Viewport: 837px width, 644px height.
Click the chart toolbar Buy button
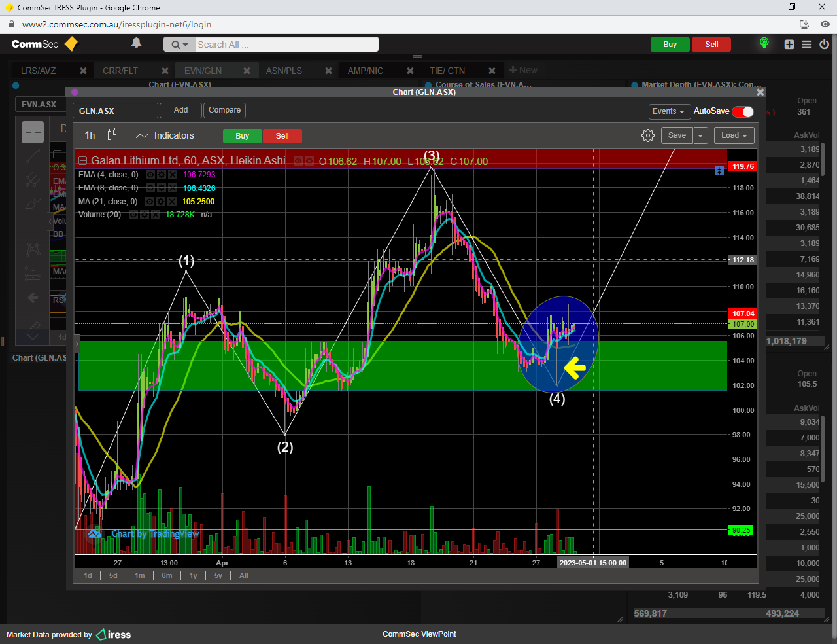(x=243, y=136)
